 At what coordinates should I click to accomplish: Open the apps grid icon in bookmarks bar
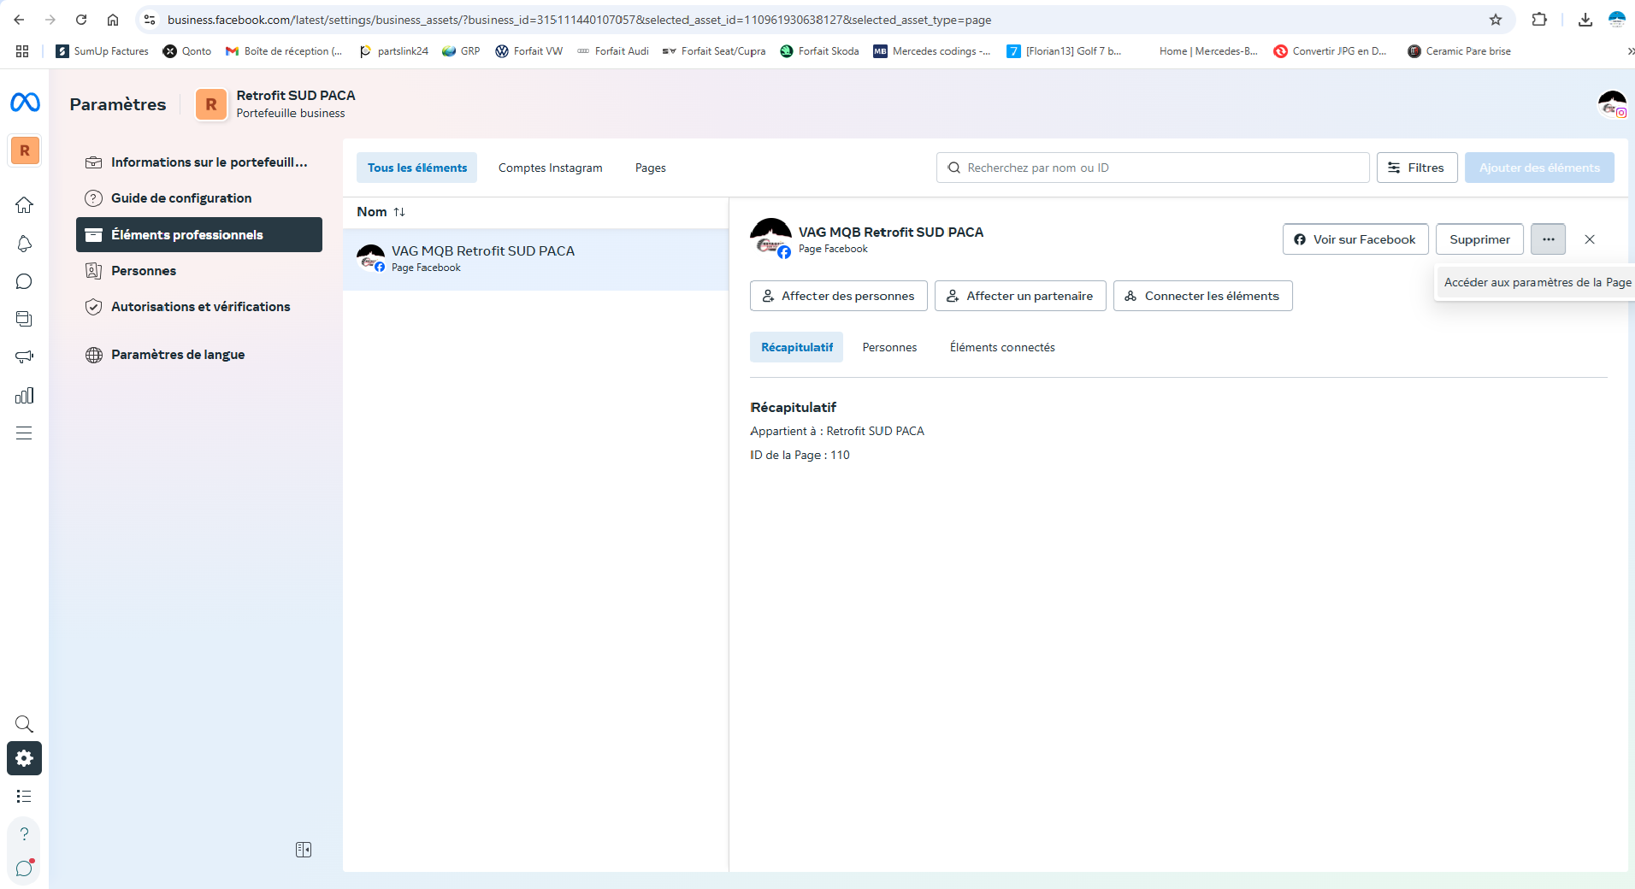(x=22, y=51)
